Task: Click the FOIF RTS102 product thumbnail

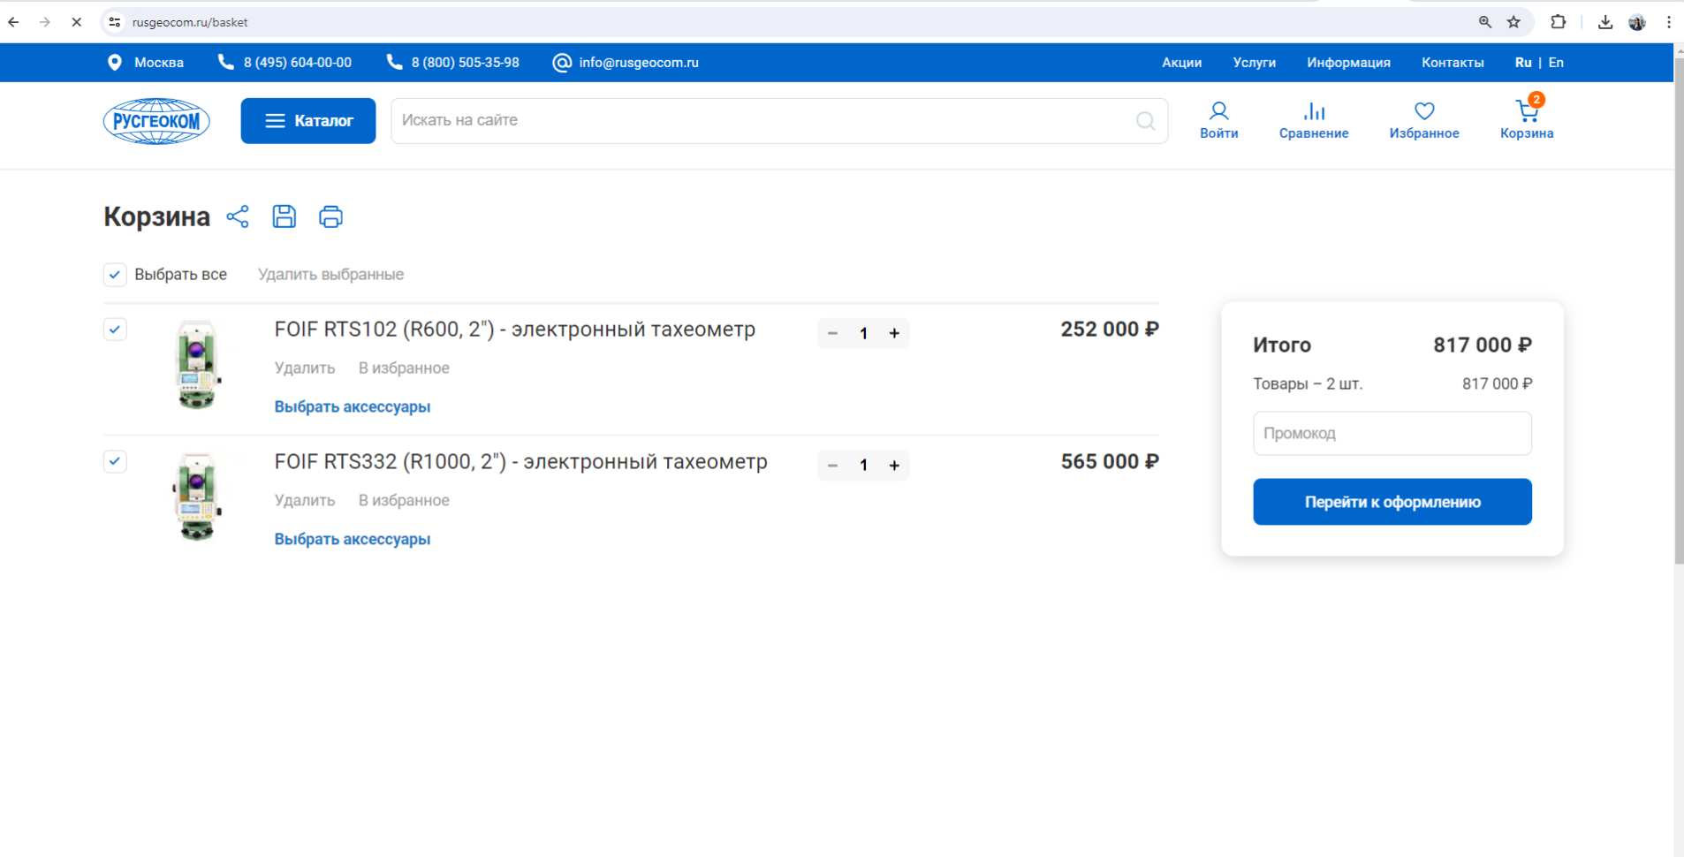Action: [197, 365]
